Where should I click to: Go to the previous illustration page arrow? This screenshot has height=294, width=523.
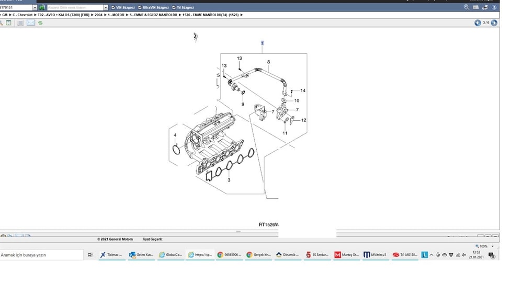click(477, 22)
